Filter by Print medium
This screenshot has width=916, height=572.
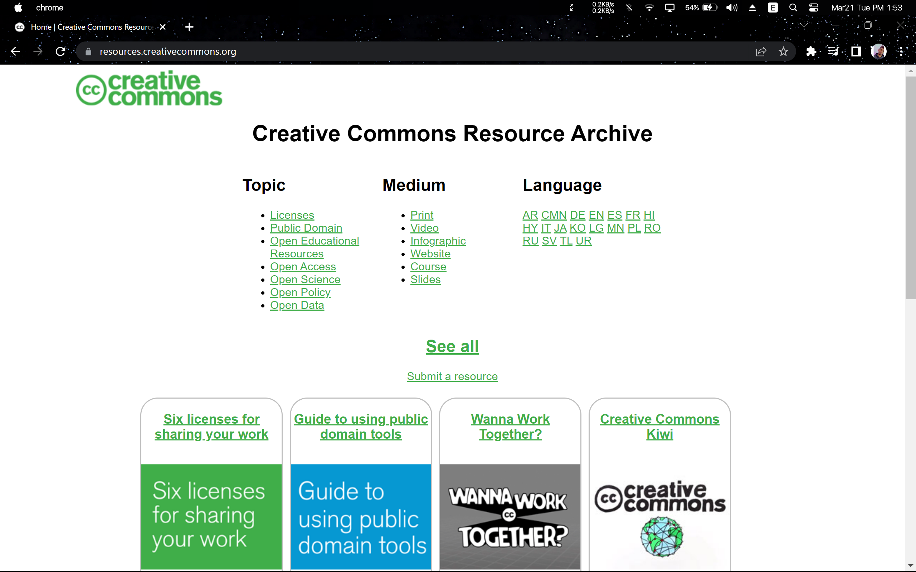pos(422,215)
